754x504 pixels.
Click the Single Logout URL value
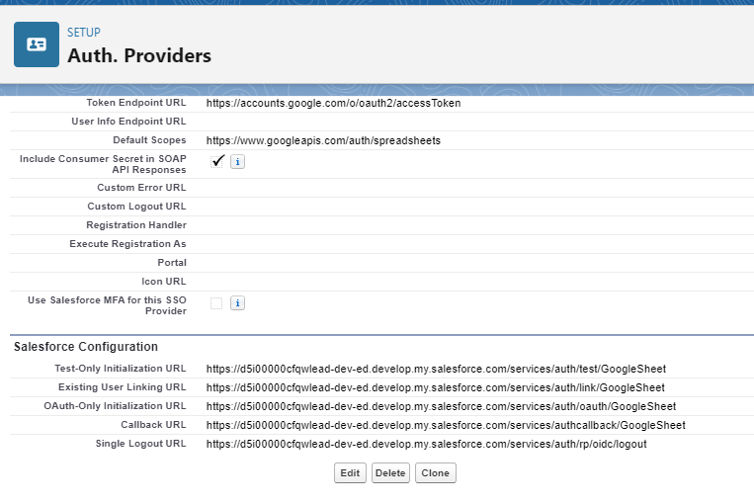(427, 444)
